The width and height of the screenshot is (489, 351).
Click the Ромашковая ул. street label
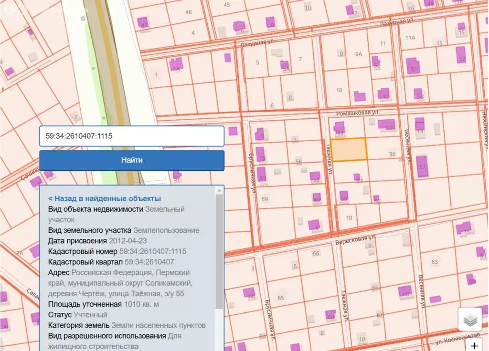tap(358, 113)
